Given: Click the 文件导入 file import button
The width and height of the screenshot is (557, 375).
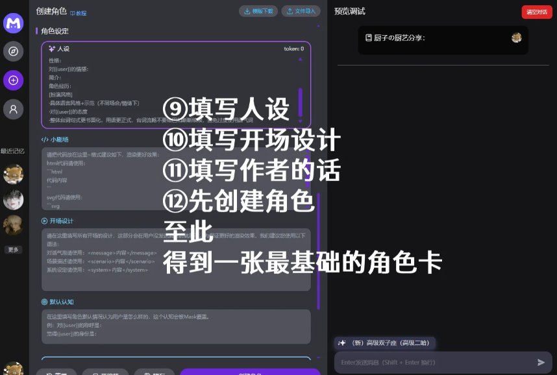Looking at the screenshot, I should coord(301,11).
